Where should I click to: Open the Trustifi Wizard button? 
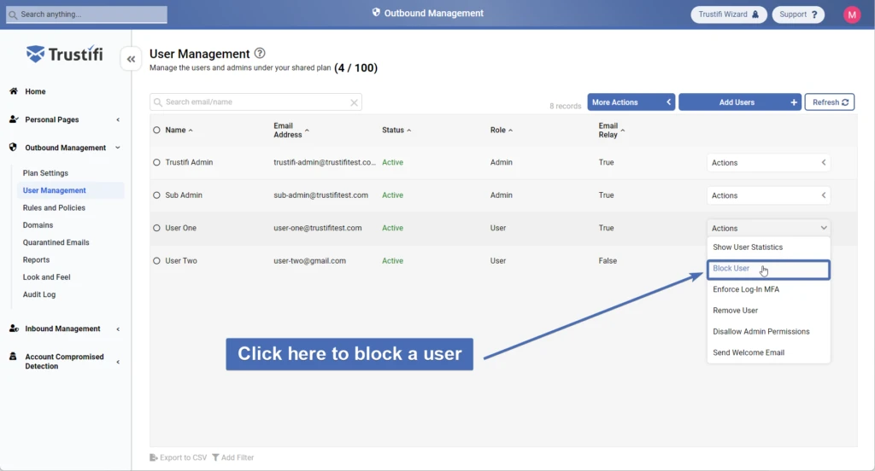(728, 15)
